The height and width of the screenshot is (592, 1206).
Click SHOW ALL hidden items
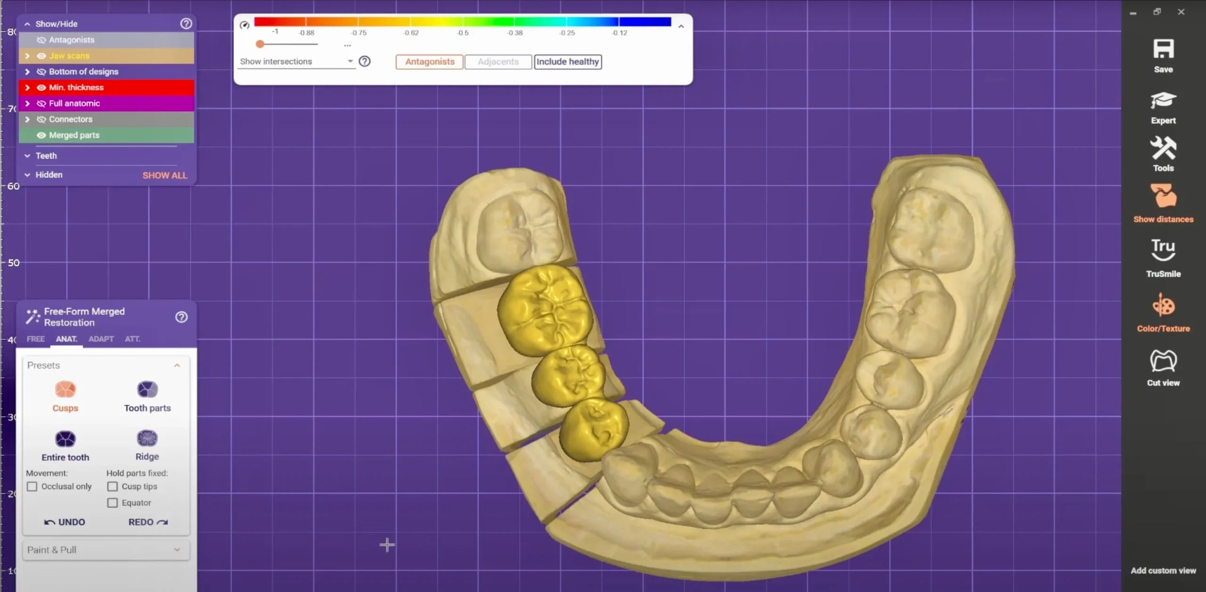pyautogui.click(x=164, y=175)
